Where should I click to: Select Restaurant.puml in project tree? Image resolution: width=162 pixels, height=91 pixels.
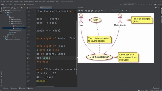(18, 26)
